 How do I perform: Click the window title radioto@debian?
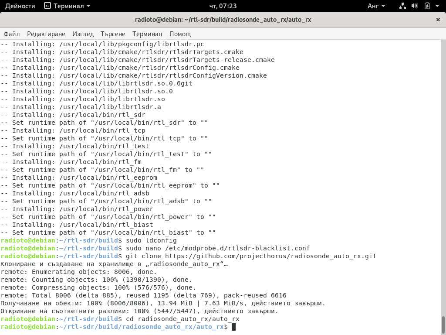223,20
